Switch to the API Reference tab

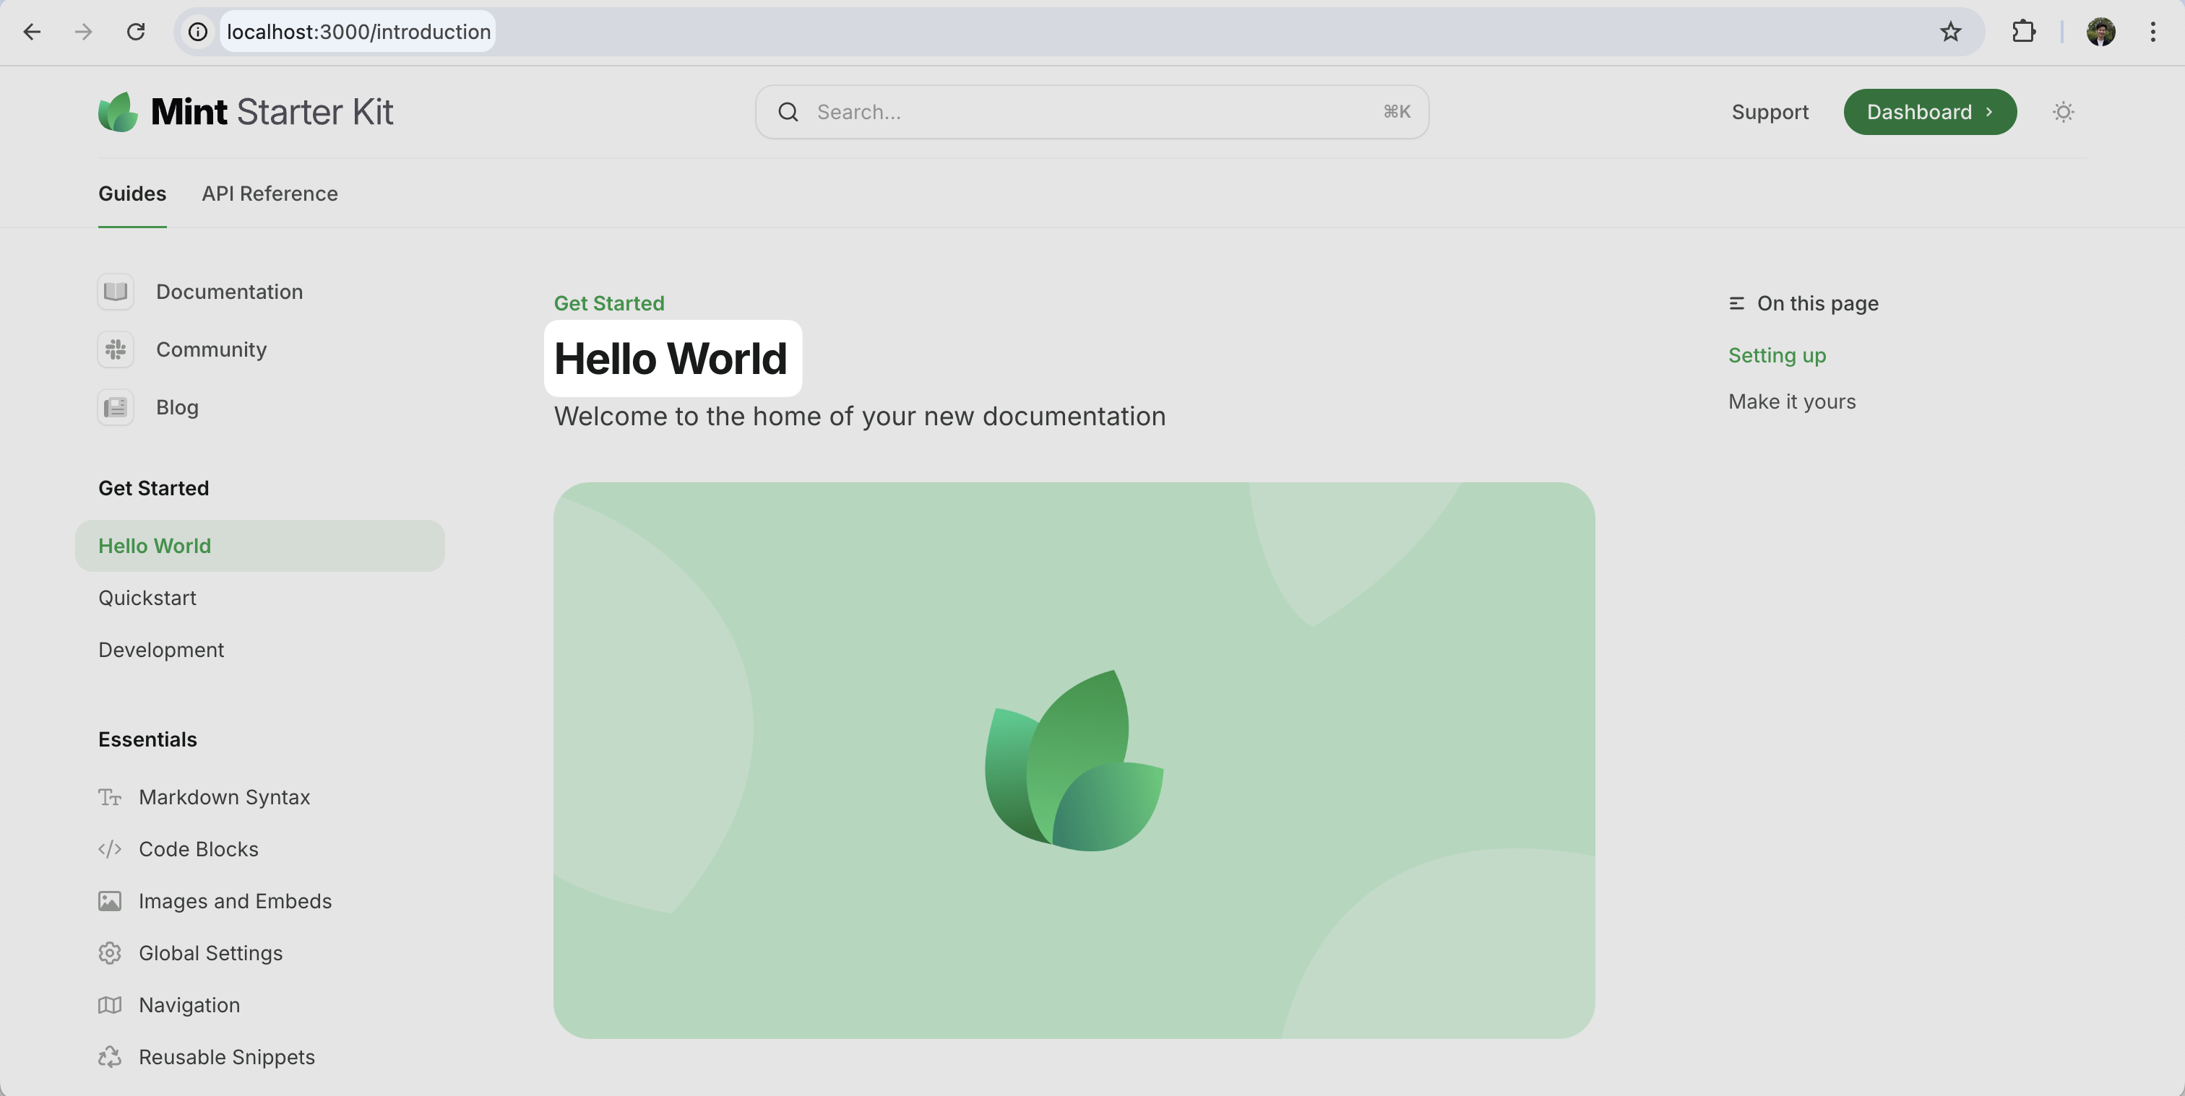(270, 193)
